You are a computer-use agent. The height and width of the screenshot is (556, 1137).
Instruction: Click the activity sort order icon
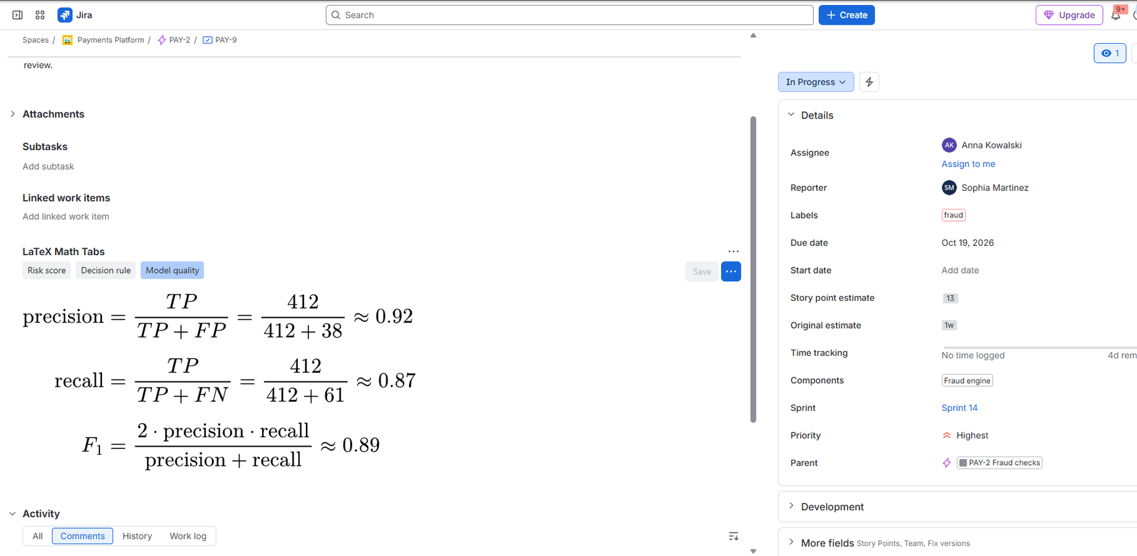pyautogui.click(x=733, y=536)
